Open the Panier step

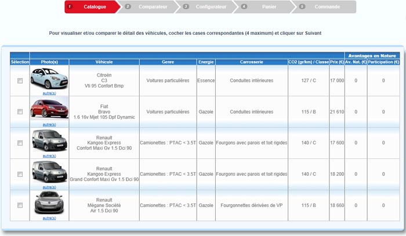(264, 7)
